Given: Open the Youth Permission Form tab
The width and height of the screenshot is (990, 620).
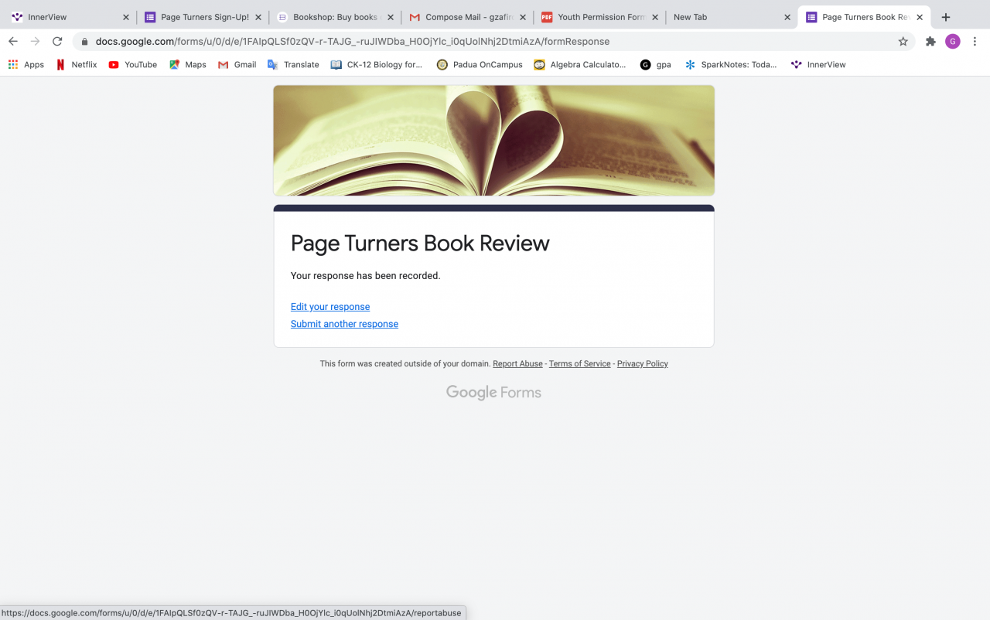Looking at the screenshot, I should click(599, 17).
